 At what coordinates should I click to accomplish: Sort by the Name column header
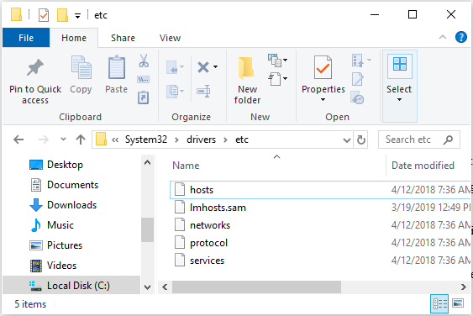click(186, 166)
